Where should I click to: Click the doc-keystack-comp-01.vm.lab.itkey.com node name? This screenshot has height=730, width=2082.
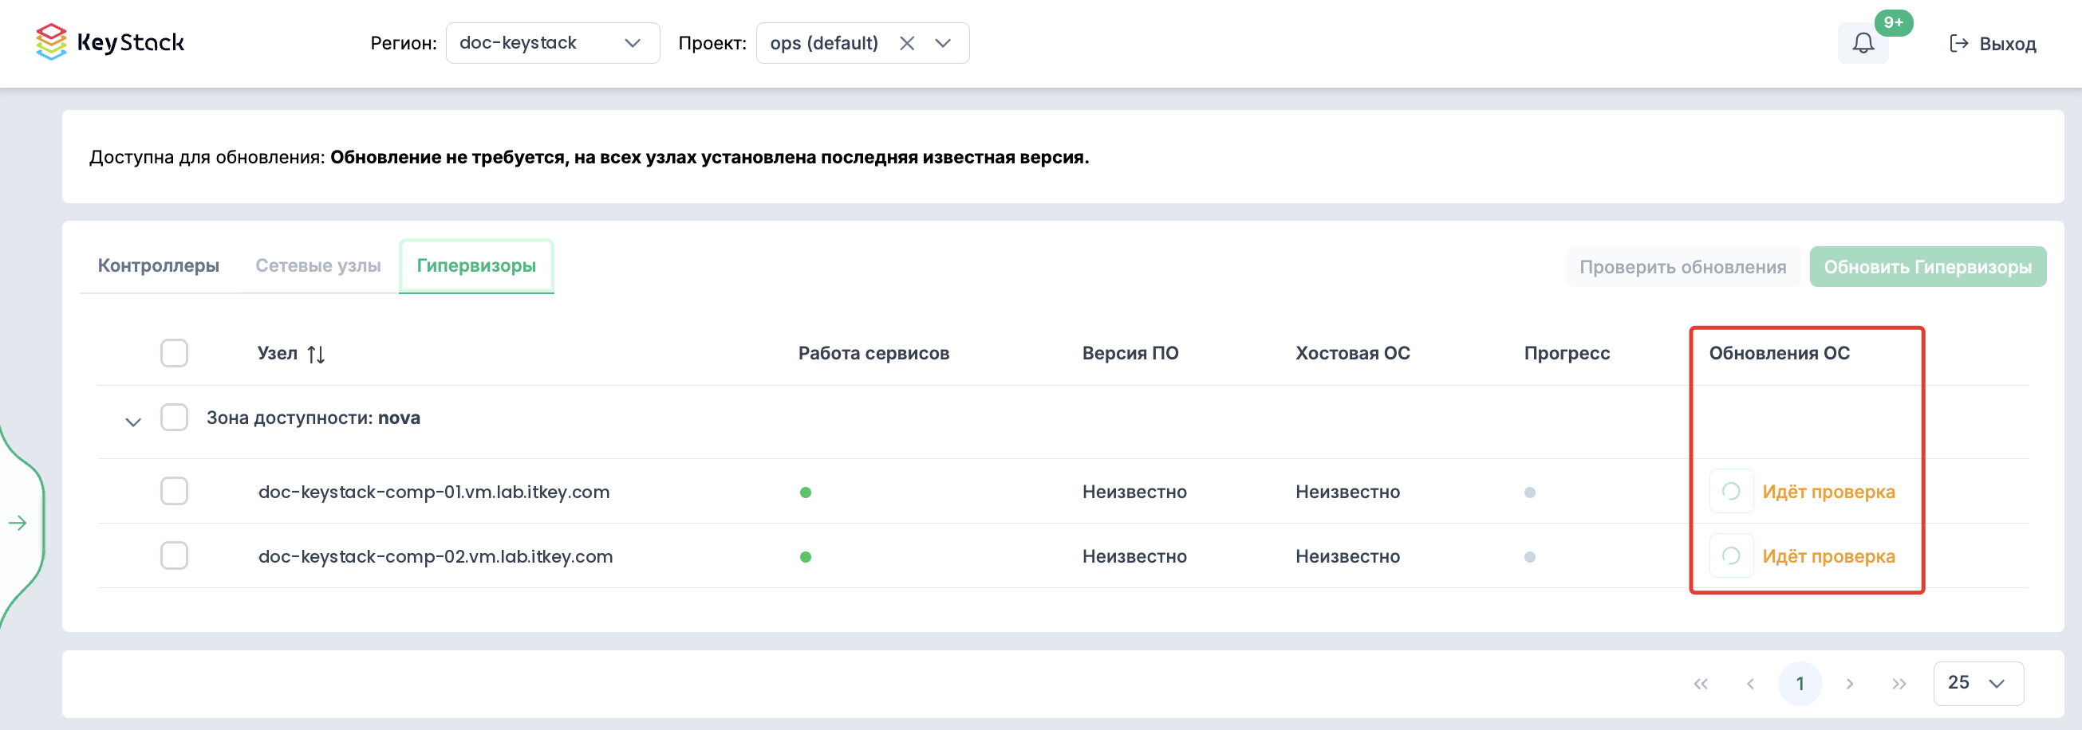[434, 492]
